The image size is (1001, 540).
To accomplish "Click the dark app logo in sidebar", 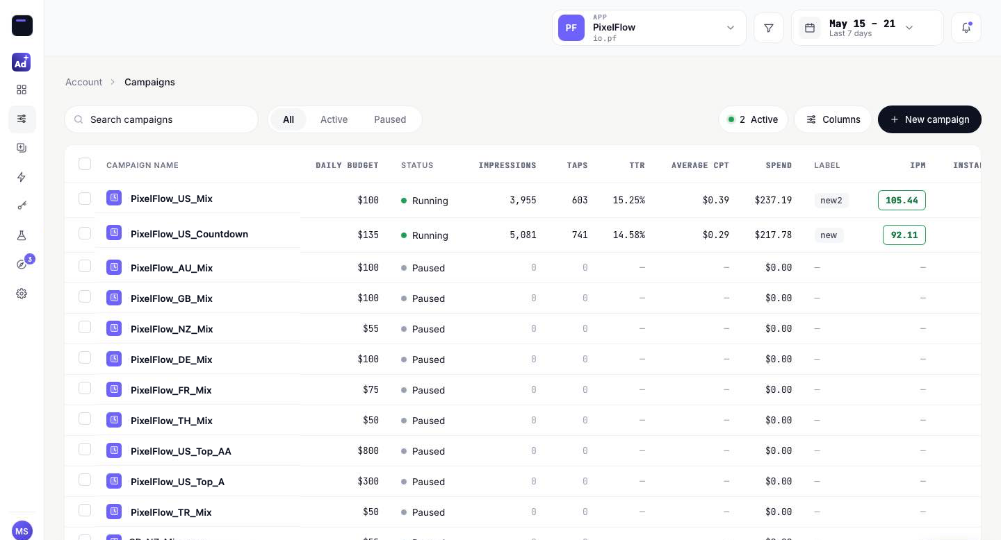I will [22, 26].
